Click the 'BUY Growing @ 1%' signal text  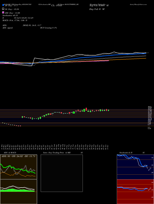pos(48,28)
